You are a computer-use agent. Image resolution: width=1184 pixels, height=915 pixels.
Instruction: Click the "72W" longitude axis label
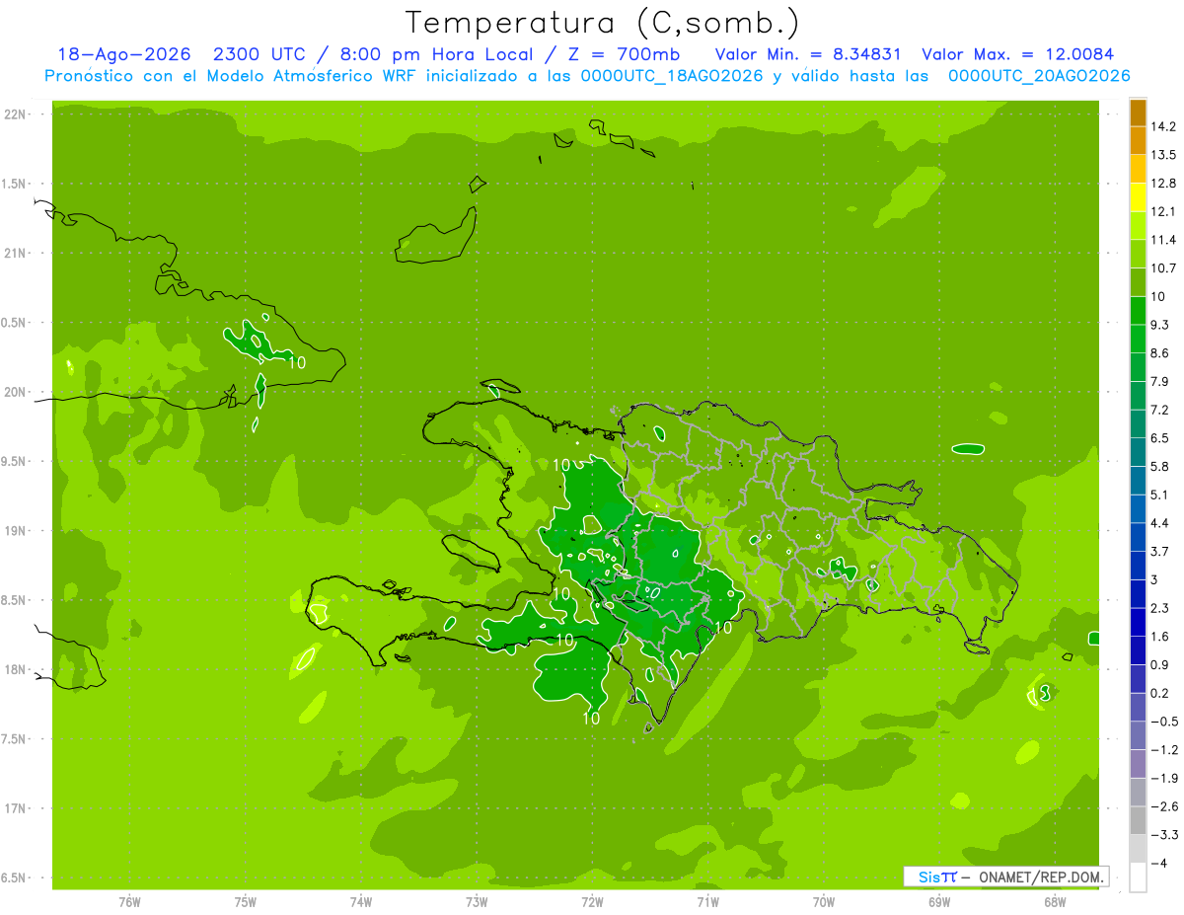(592, 900)
